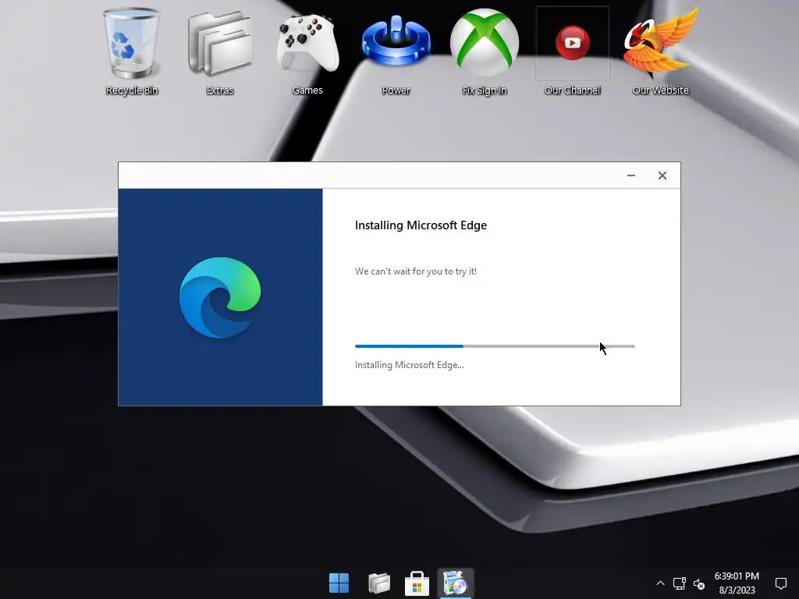Open the notification center icon

pos(781,583)
